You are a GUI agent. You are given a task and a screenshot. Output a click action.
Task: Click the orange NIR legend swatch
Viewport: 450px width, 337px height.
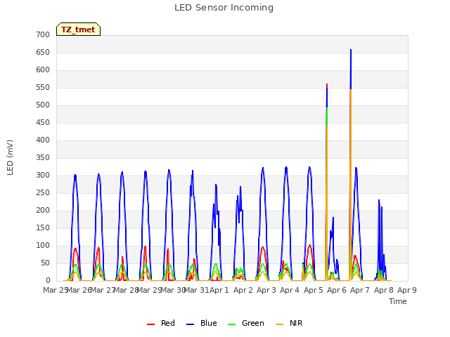coord(279,324)
